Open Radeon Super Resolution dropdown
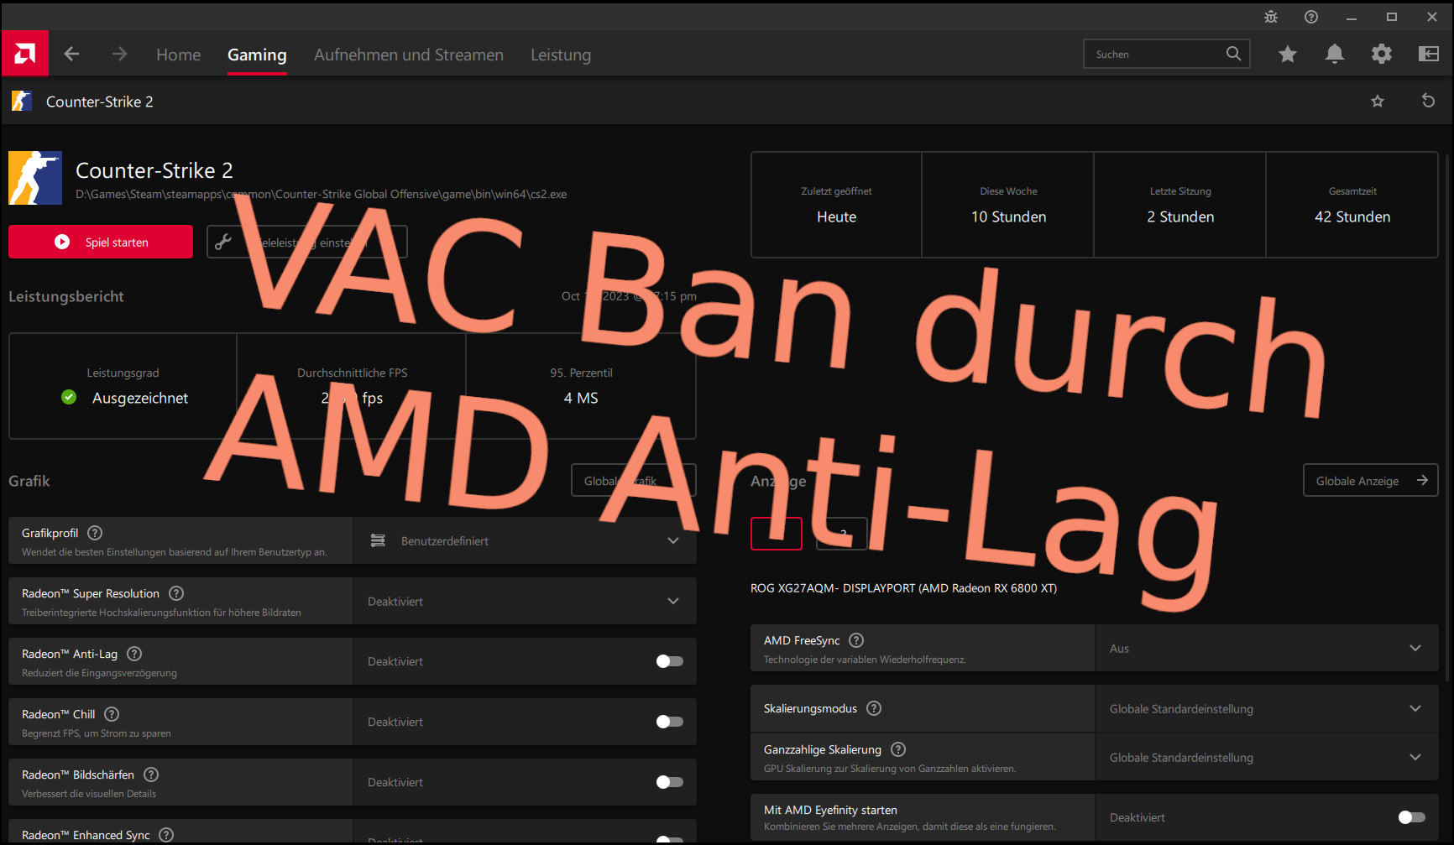Image resolution: width=1454 pixels, height=845 pixels. (x=525, y=601)
